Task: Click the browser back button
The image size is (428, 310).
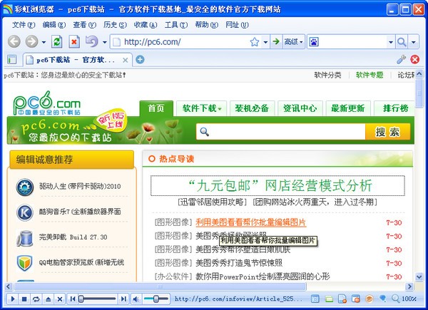Action: (x=14, y=42)
